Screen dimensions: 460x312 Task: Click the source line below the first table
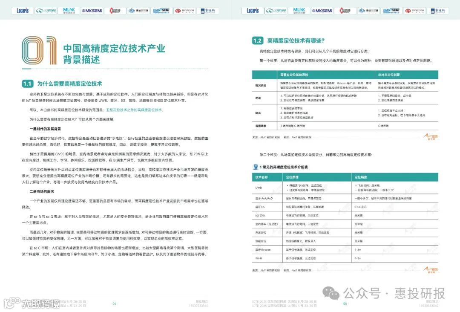pos(282,137)
